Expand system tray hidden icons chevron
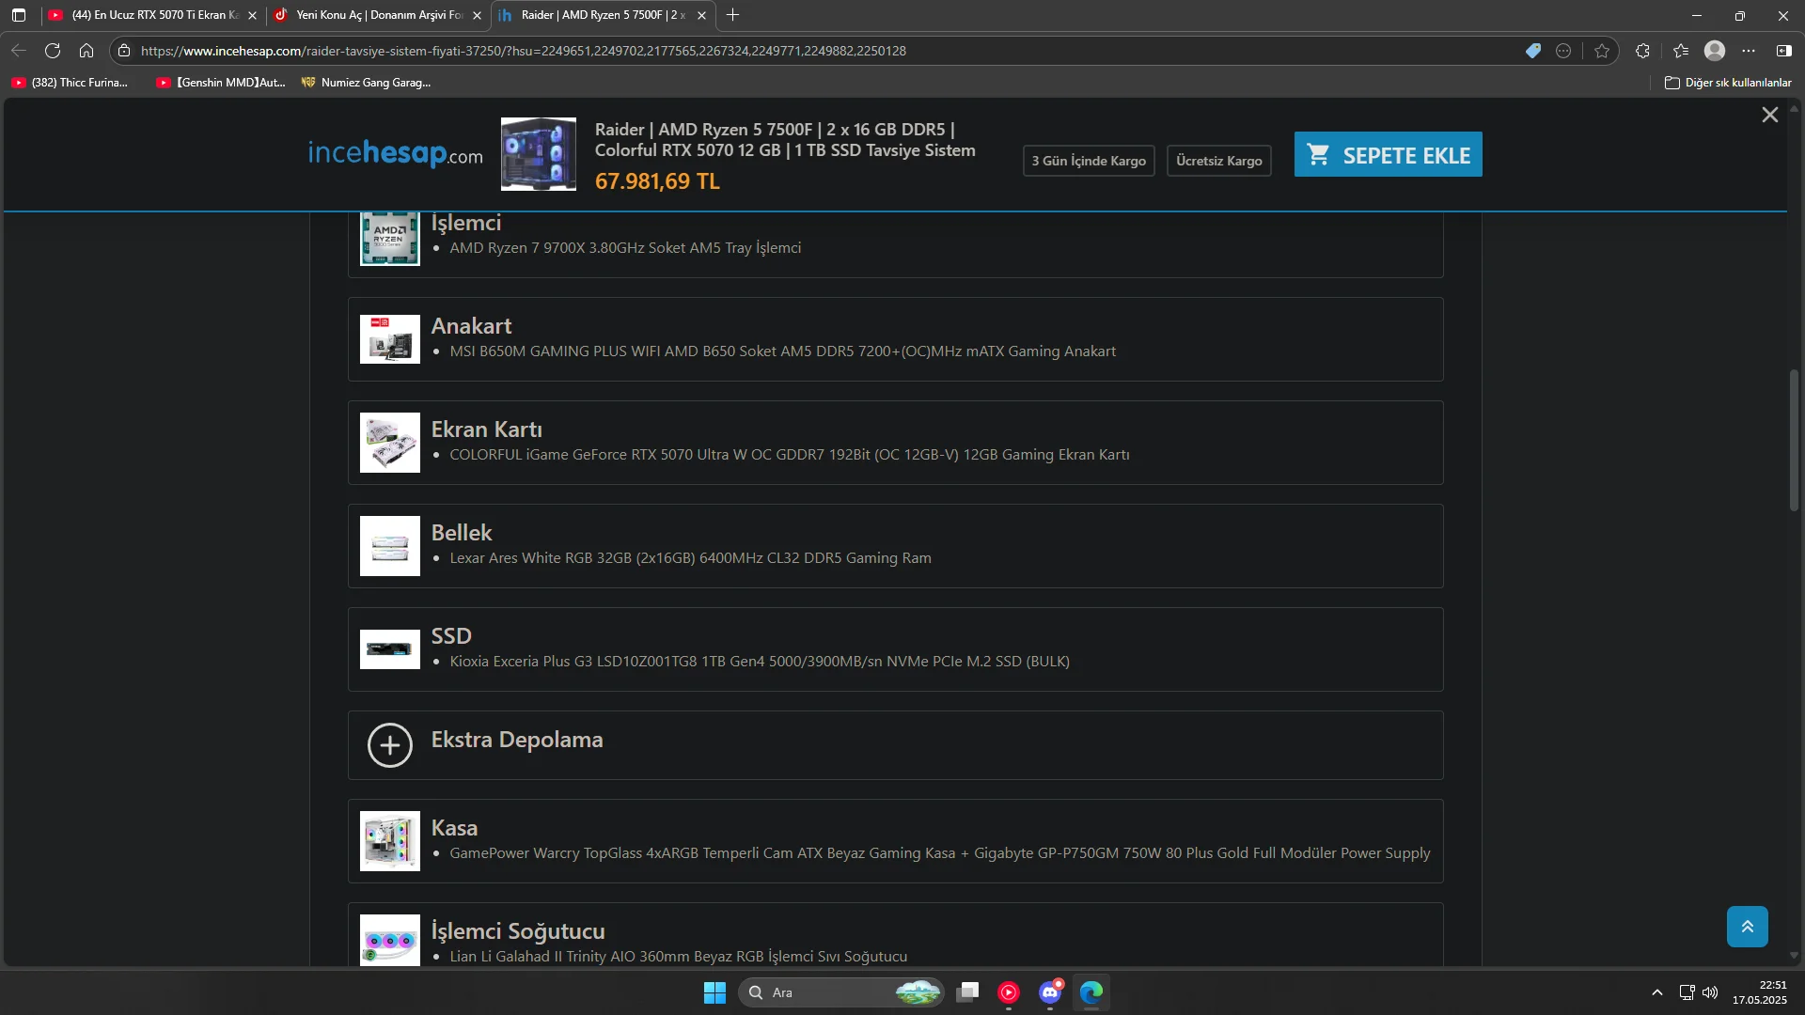The image size is (1805, 1015). 1656,992
